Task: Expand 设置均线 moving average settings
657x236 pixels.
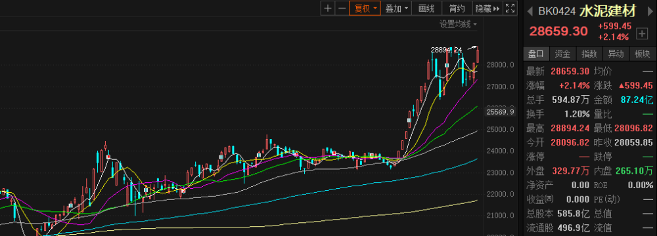Action: [x=458, y=24]
